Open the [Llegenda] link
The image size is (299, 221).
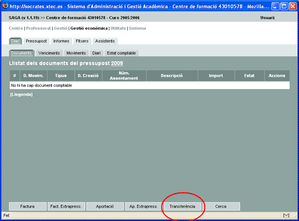click(22, 94)
